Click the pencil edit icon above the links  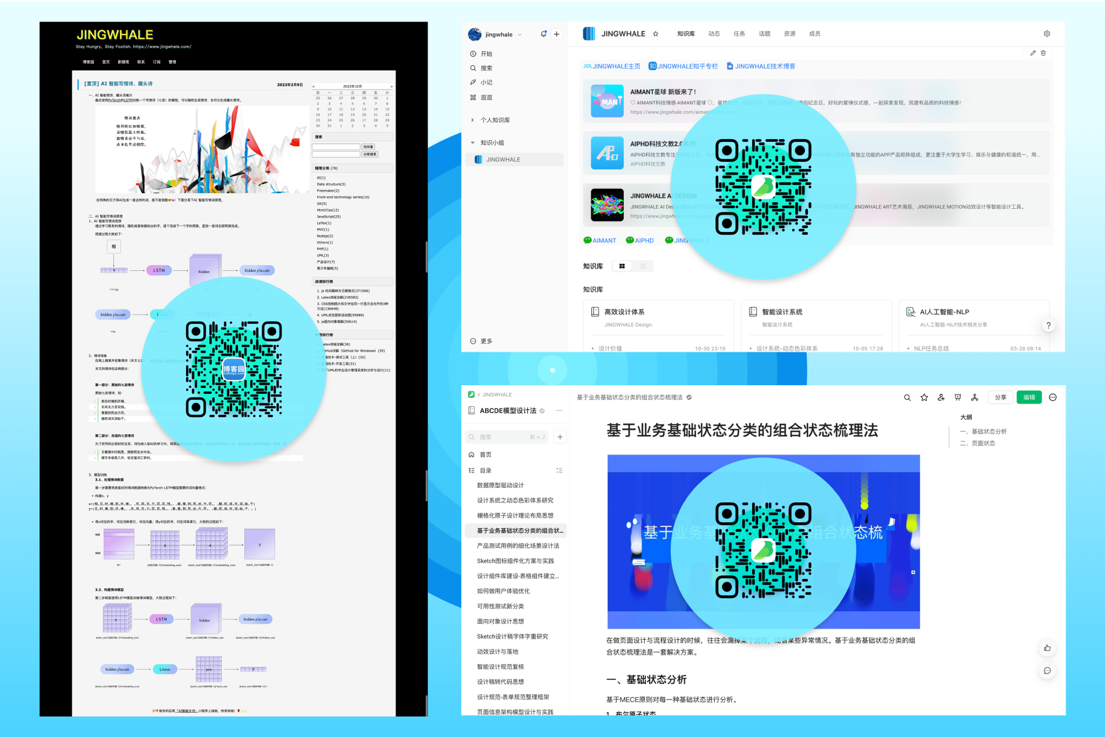[1033, 53]
